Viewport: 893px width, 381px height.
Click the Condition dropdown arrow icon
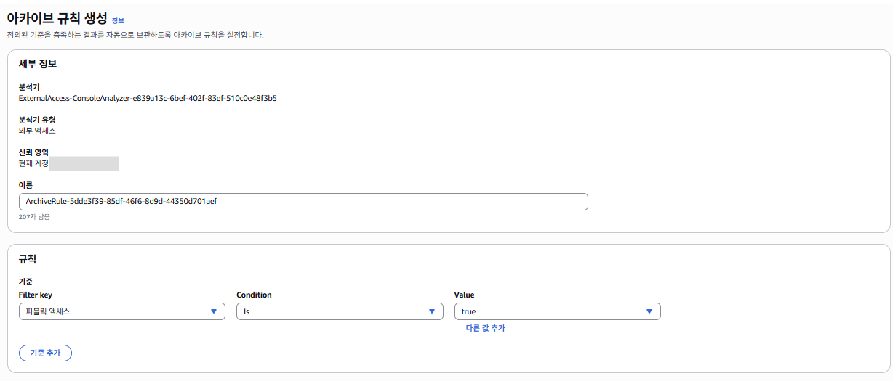(x=432, y=311)
